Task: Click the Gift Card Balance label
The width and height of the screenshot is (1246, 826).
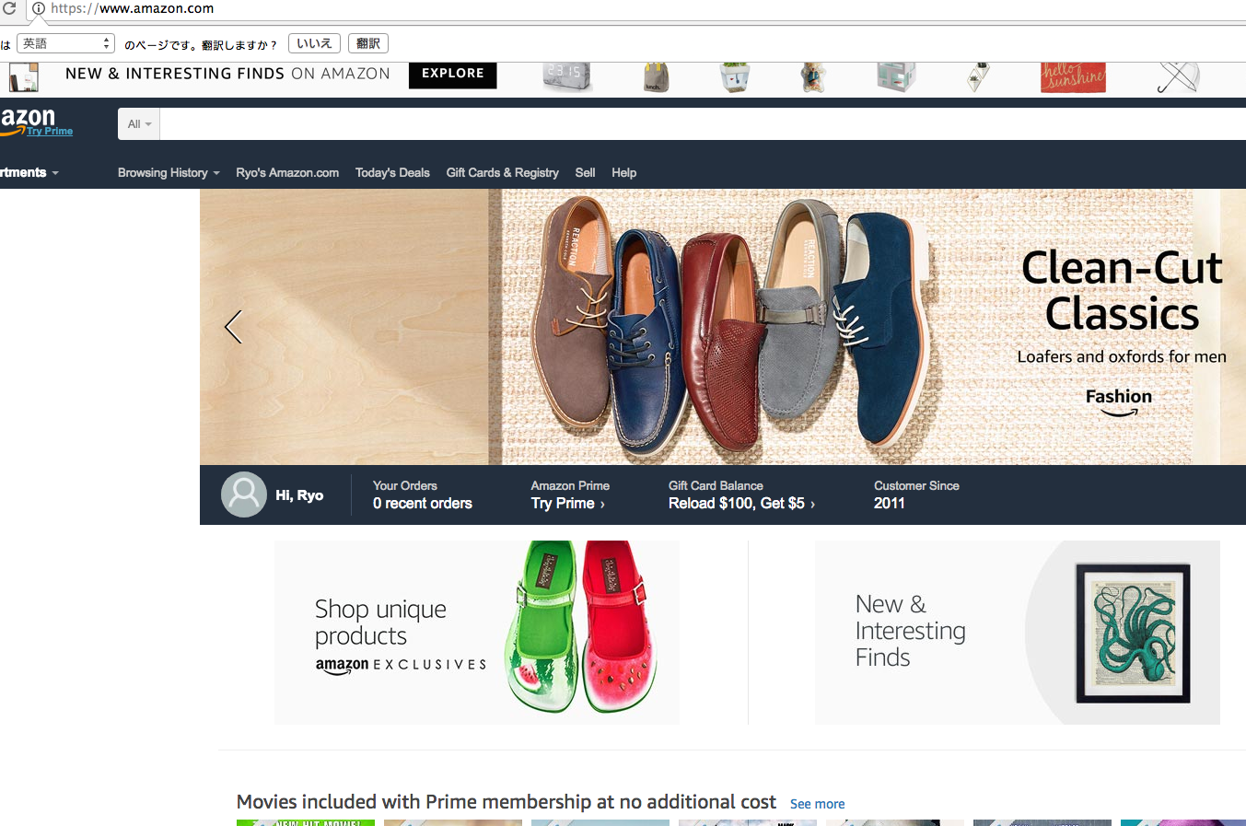Action: [716, 485]
